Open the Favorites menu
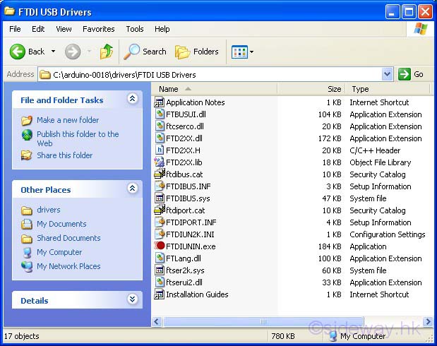 point(99,29)
